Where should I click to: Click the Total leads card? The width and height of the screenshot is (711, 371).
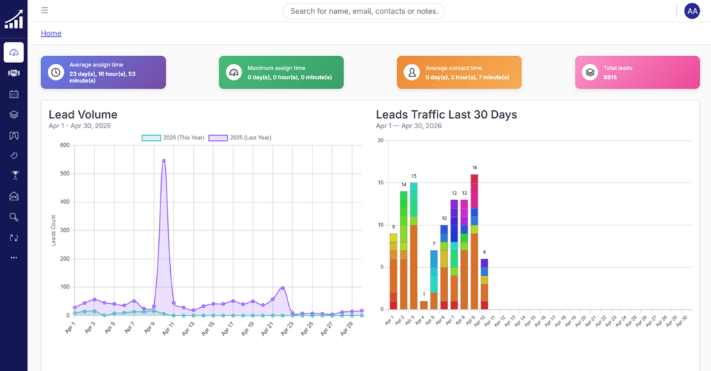click(637, 73)
